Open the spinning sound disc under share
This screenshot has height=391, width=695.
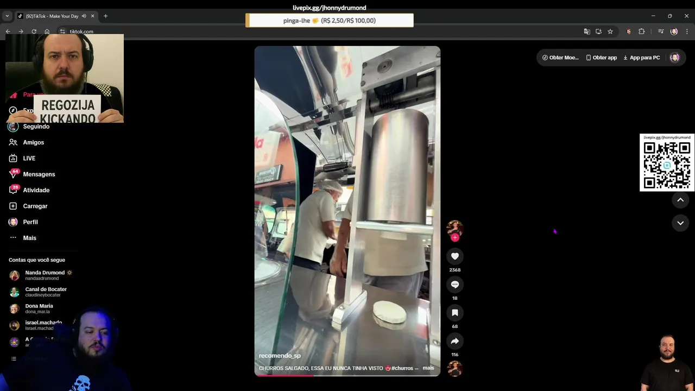coord(454,368)
